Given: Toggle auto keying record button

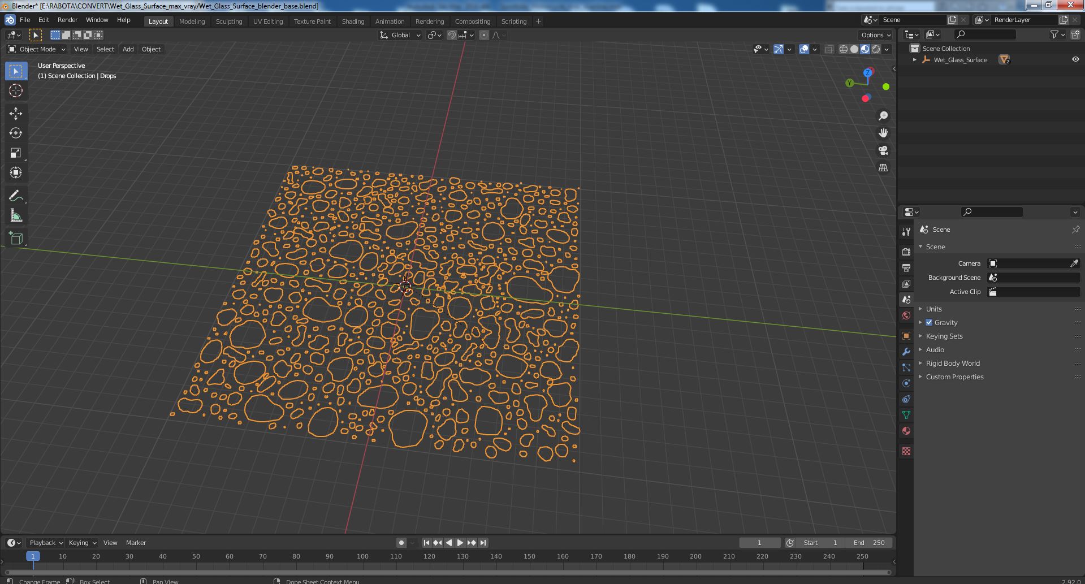Looking at the screenshot, I should (x=401, y=543).
